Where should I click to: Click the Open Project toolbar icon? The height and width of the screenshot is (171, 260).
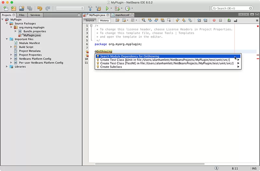[x=21, y=8]
